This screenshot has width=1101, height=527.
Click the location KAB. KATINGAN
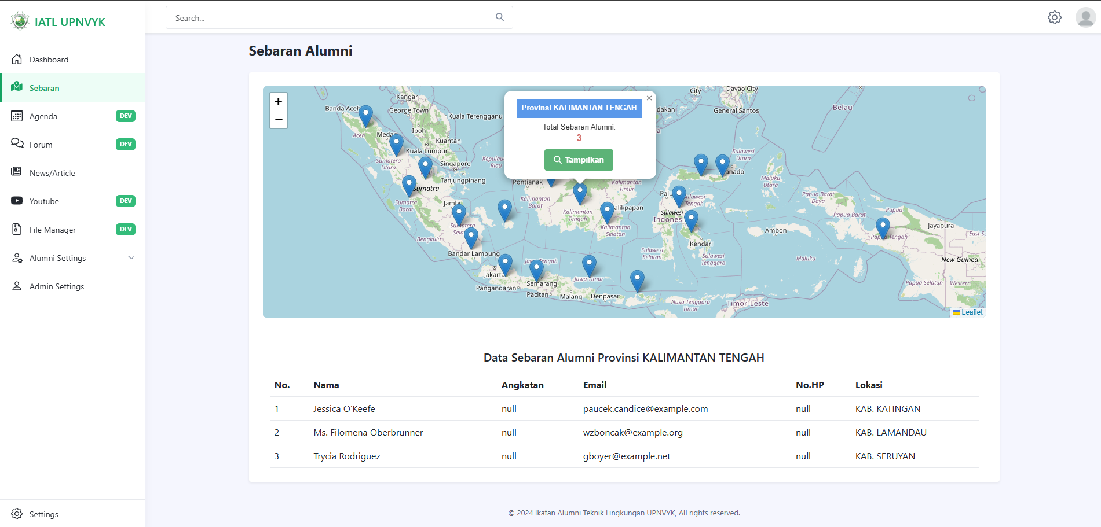(888, 408)
